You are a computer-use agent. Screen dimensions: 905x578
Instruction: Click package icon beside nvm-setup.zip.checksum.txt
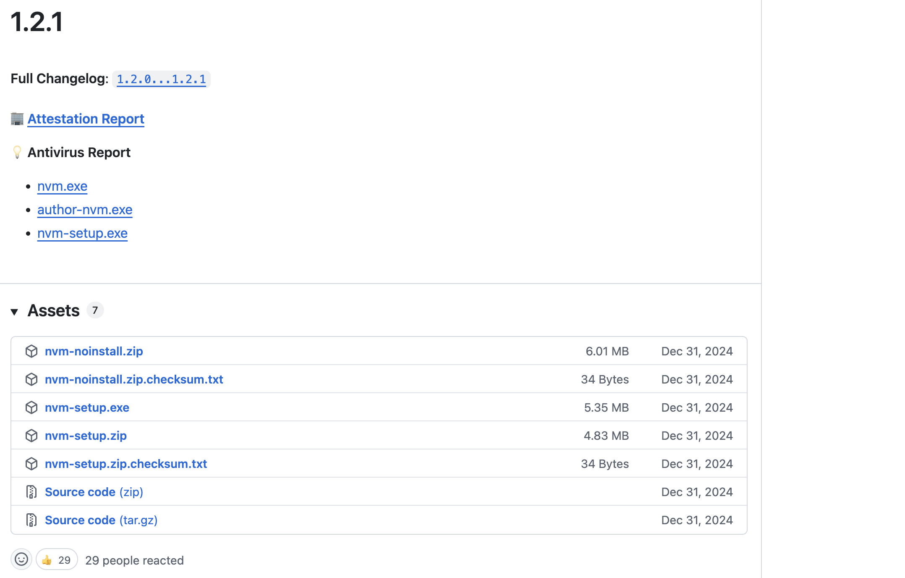click(31, 464)
